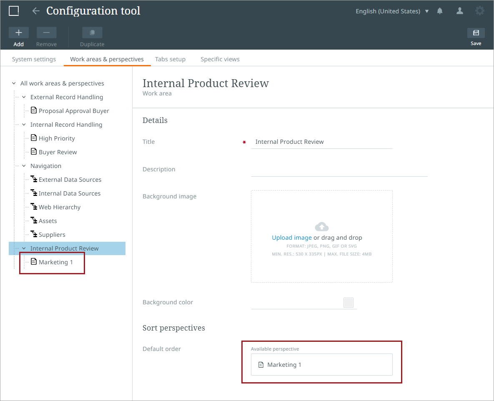
Task: Collapse the External Record Handling node
Action: [x=24, y=97]
